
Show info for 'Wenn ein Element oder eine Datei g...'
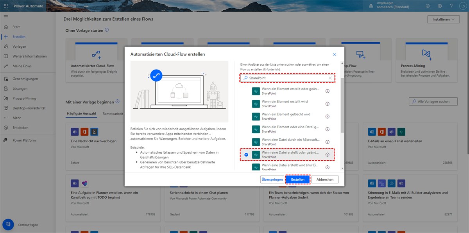[x=328, y=129]
